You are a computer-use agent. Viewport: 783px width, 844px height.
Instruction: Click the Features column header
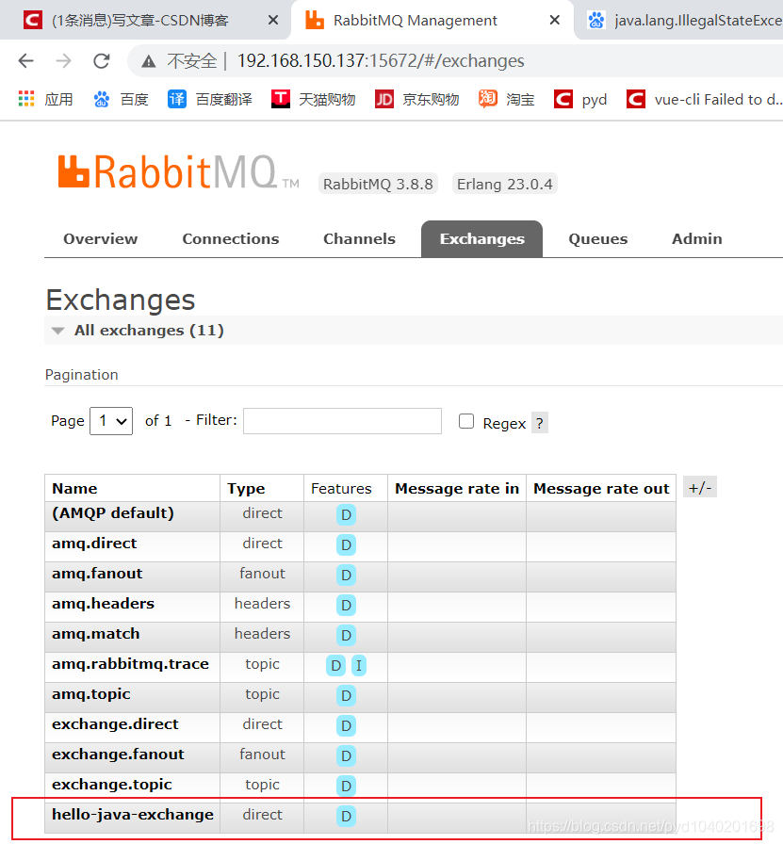tap(341, 488)
